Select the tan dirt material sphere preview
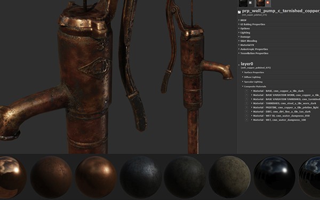The image size is (320, 200). [x=229, y=177]
